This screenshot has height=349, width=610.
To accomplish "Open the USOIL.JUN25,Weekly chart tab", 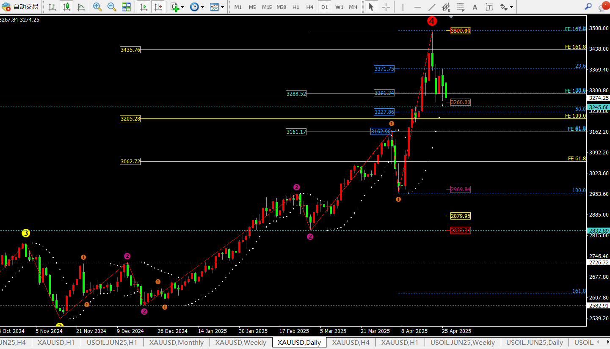I will click(x=462, y=343).
